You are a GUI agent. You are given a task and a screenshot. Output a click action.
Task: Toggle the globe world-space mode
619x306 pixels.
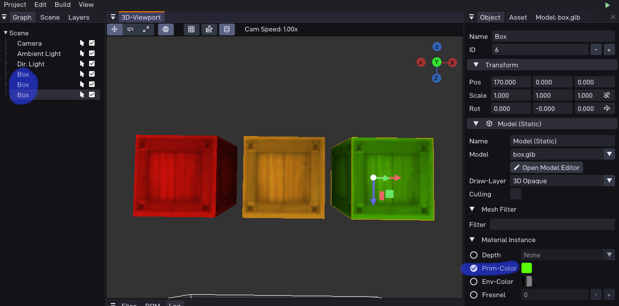click(165, 29)
